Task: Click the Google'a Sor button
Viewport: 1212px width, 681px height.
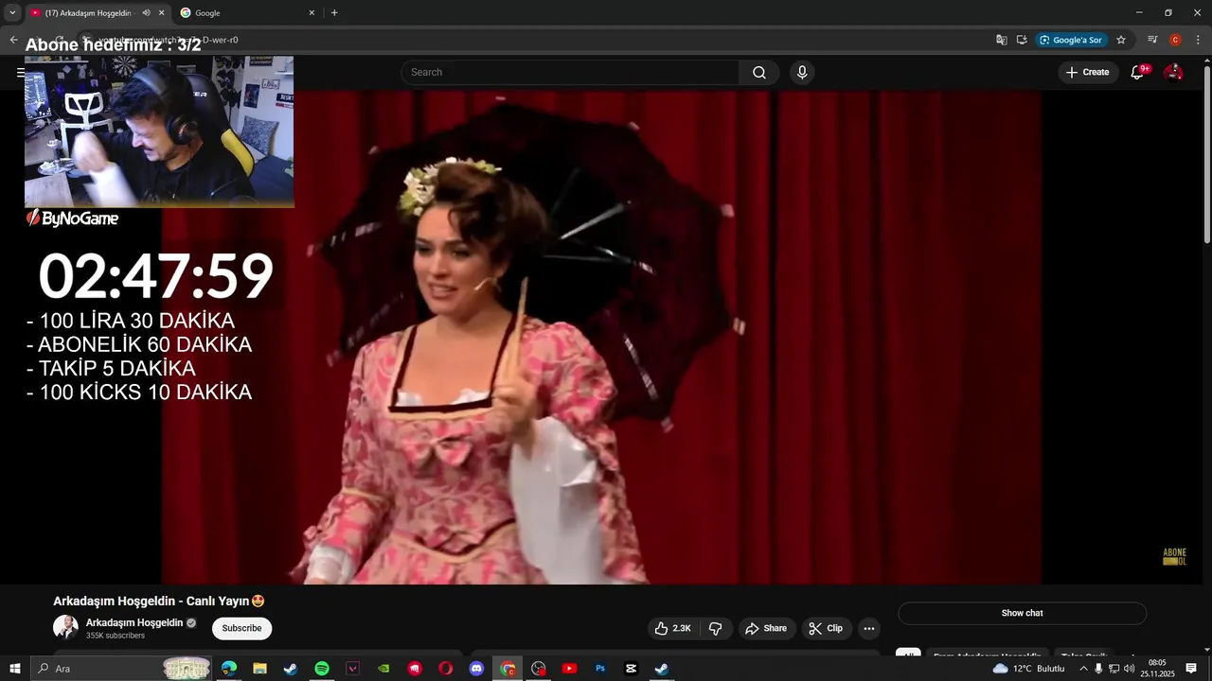Action: (x=1072, y=40)
